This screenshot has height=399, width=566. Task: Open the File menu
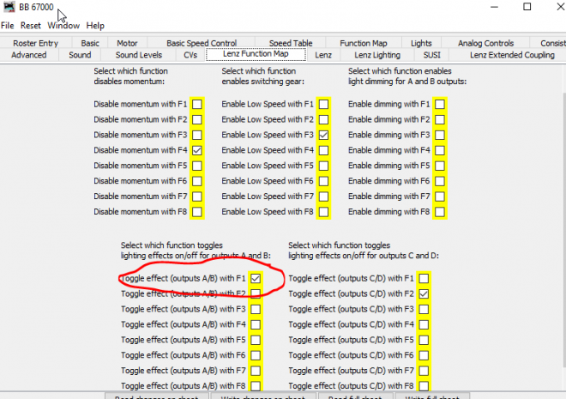[x=7, y=26]
